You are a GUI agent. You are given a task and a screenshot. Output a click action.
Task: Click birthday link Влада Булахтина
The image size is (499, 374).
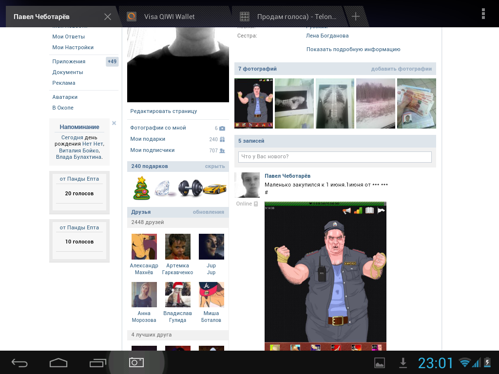79,157
